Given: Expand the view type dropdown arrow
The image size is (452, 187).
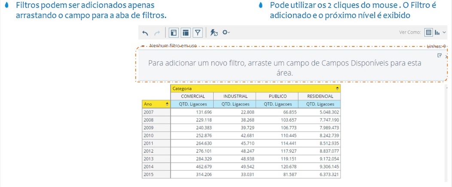Looking at the screenshot, I should coord(444,32).
